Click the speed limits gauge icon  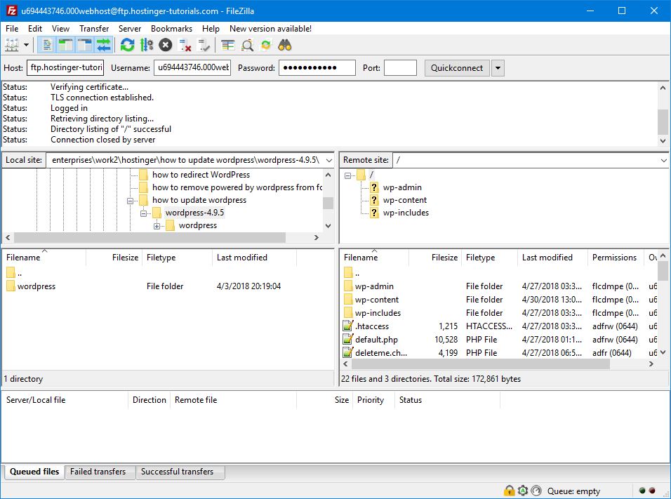click(x=536, y=491)
